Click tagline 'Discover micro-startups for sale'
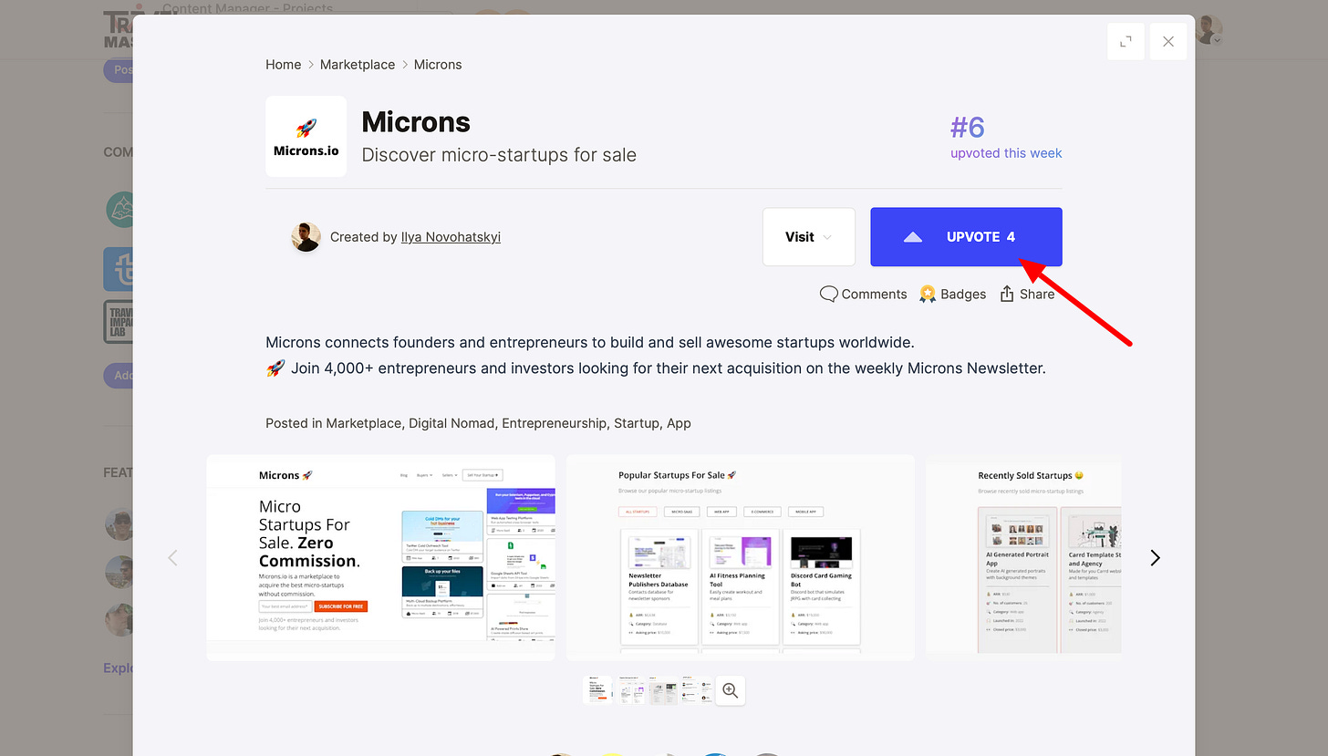 coord(499,155)
